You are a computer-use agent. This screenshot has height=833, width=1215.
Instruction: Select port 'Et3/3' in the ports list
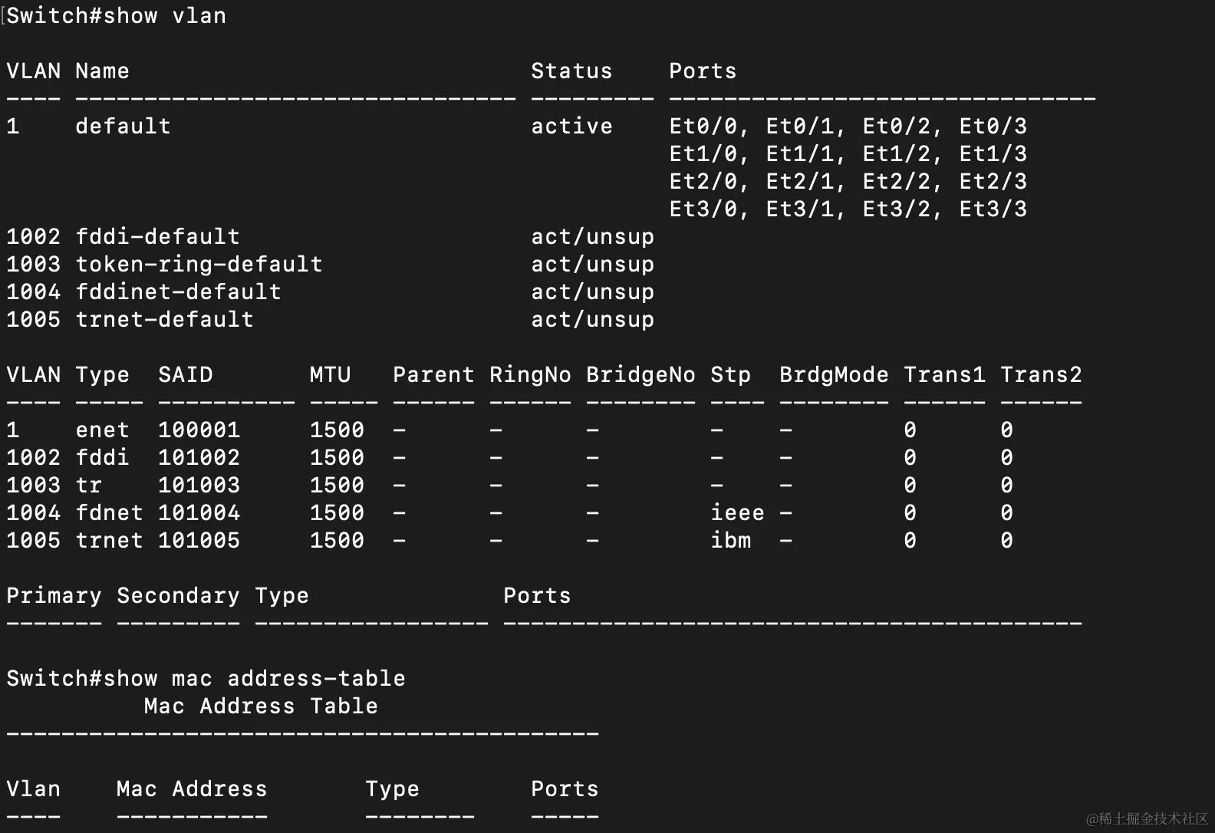click(x=993, y=209)
